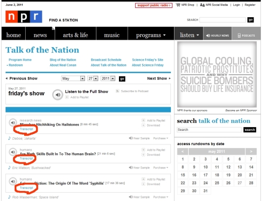Click download icon for Syphilis story
Viewport: 262px width, 201px height.
coord(143,184)
